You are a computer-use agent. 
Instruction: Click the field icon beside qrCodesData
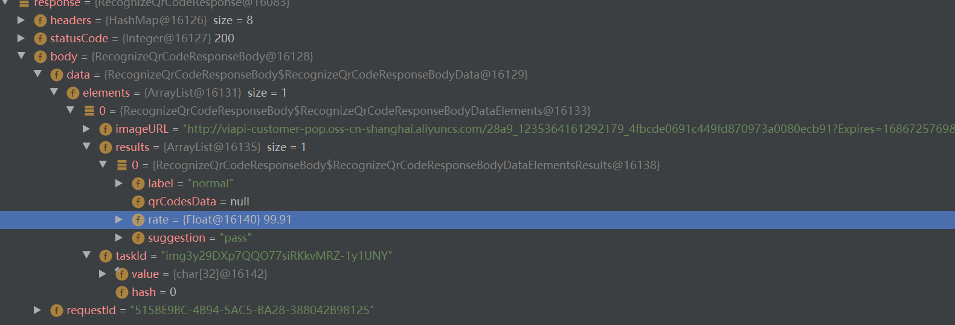pyautogui.click(x=138, y=202)
